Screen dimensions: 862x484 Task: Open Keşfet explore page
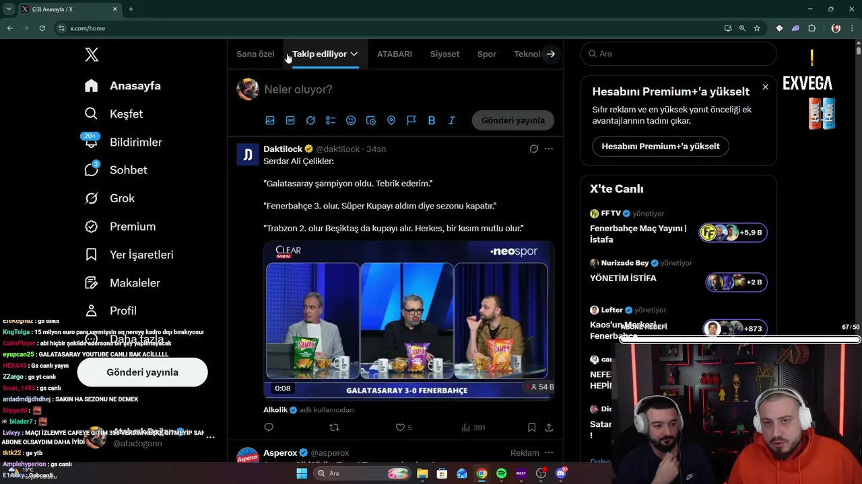[x=114, y=114]
